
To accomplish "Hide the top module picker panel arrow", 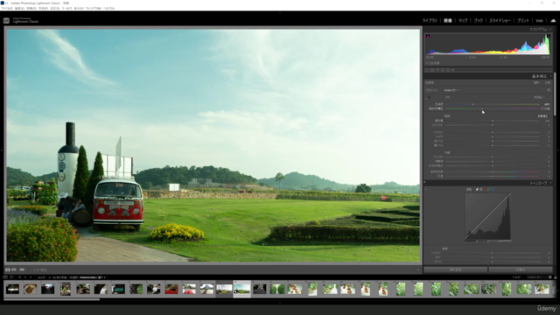I will coord(280,13).
